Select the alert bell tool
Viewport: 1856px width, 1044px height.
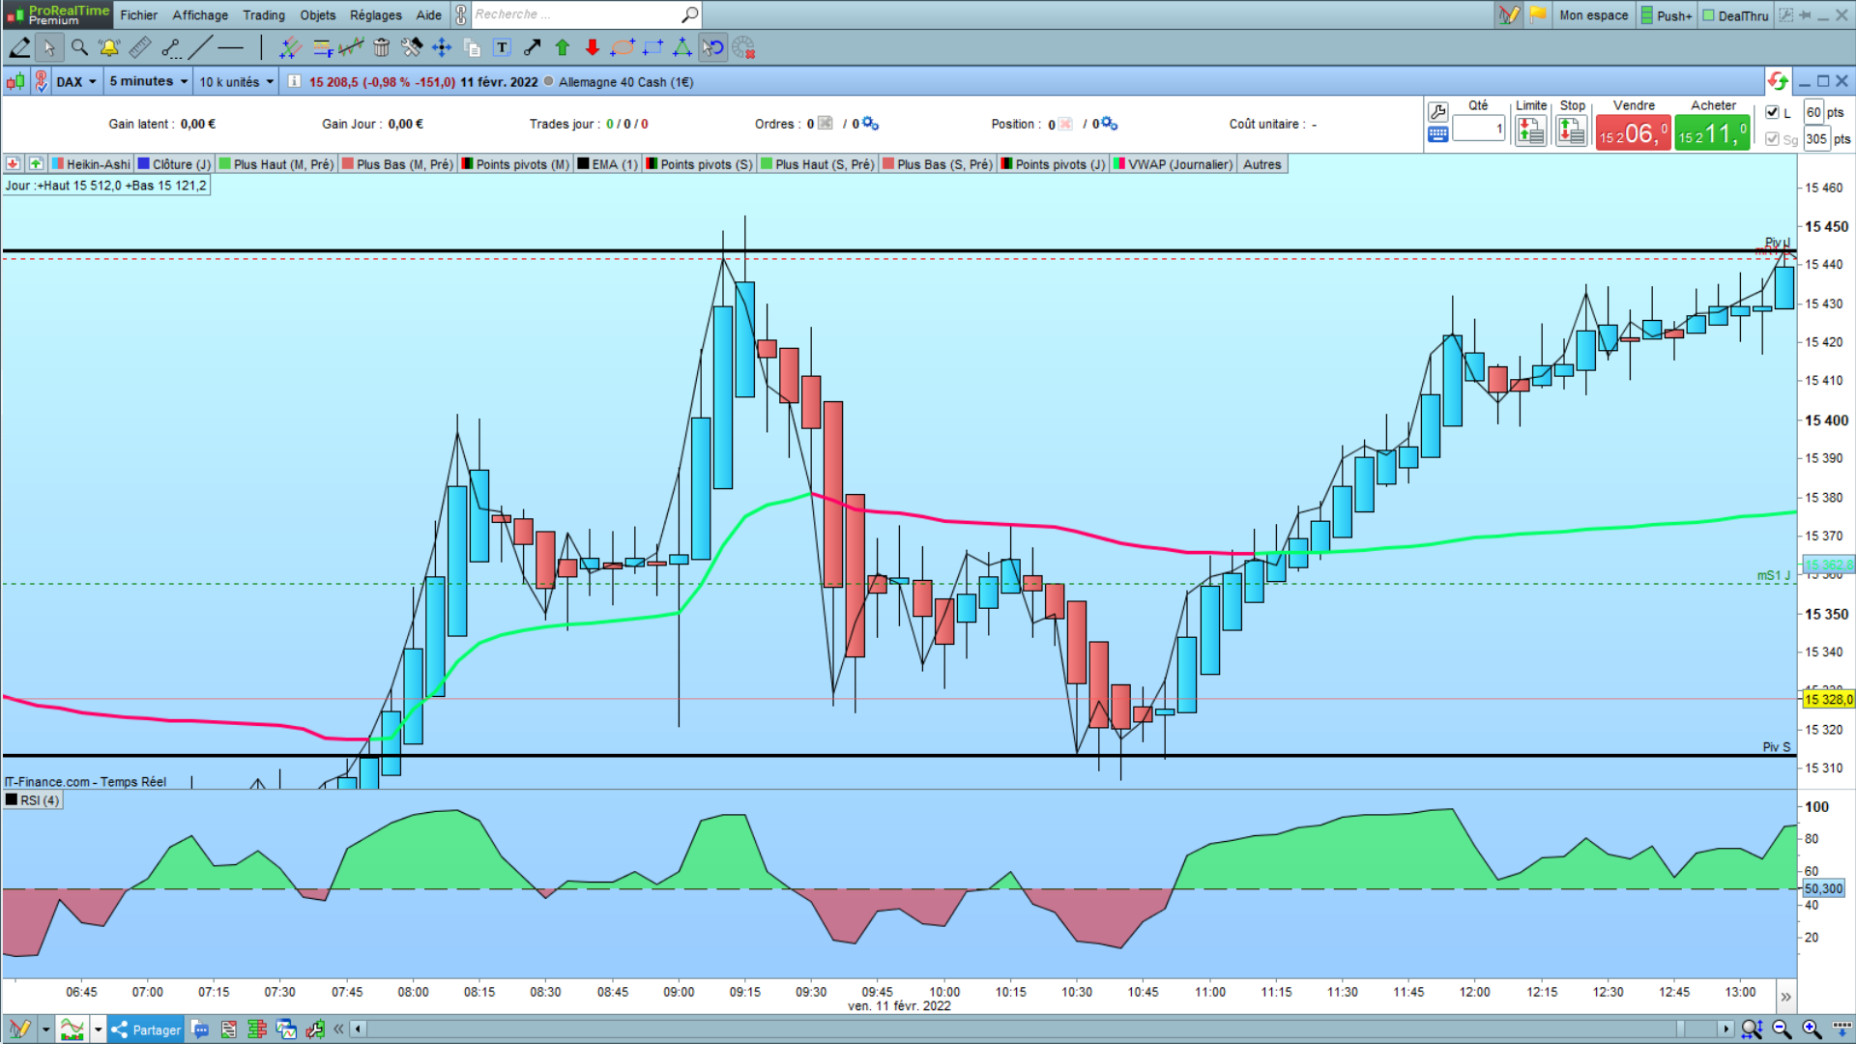click(x=109, y=47)
